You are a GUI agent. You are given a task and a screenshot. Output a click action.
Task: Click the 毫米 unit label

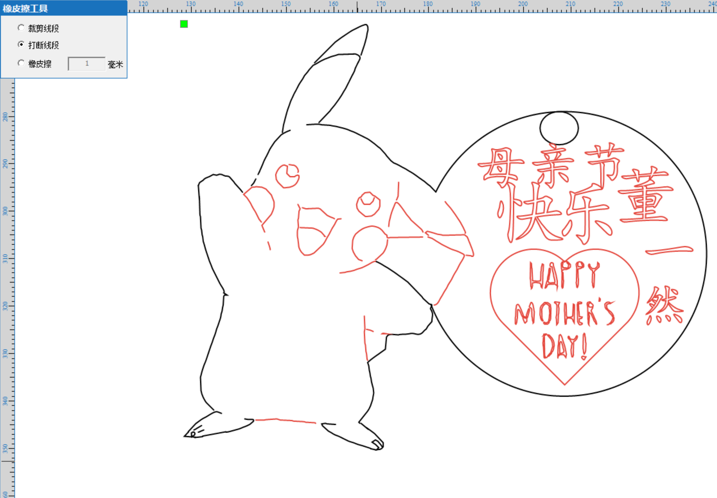116,64
